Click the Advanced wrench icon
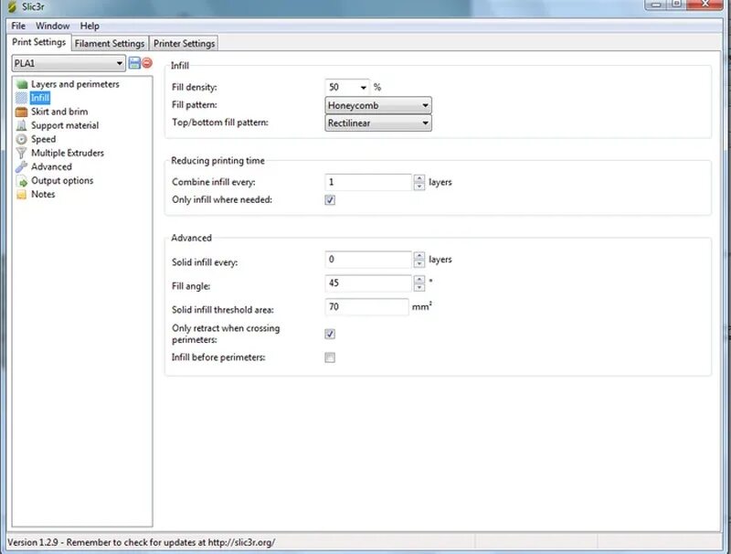731x554 pixels. click(x=21, y=167)
